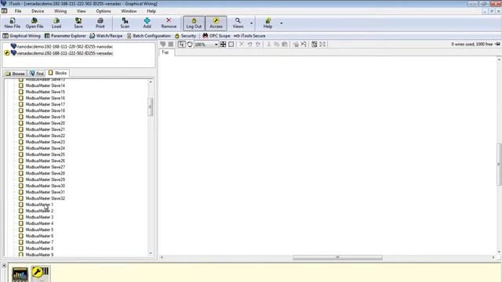Click the blocks list scroll-down arrow
Viewport: 502px width, 282px height.
(151, 254)
